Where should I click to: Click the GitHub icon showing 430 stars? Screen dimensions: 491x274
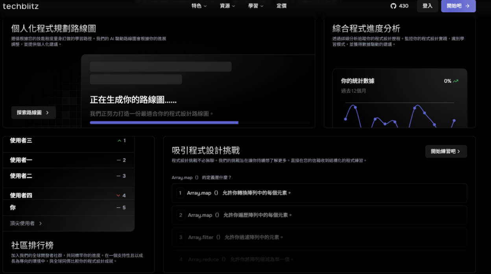coord(393,6)
